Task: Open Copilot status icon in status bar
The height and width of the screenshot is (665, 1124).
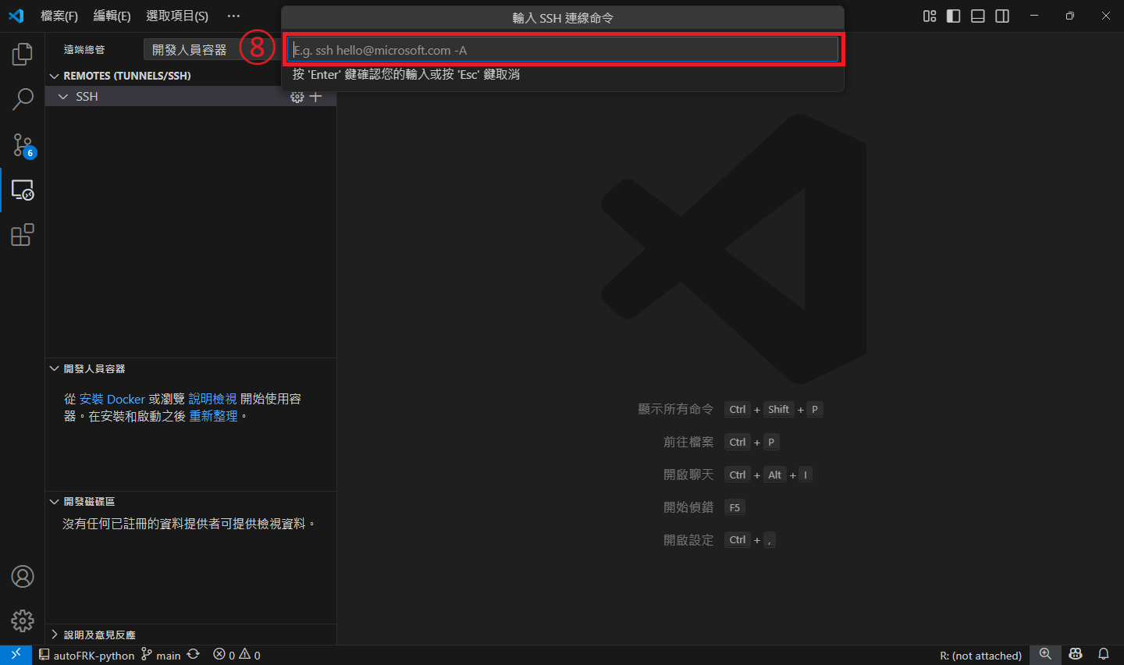Action: pyautogui.click(x=1076, y=655)
